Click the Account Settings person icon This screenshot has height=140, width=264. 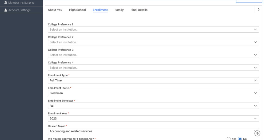click(x=6, y=10)
